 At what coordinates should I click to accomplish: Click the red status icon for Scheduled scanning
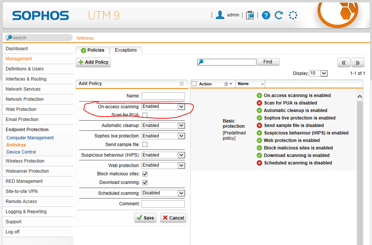pos(259,163)
